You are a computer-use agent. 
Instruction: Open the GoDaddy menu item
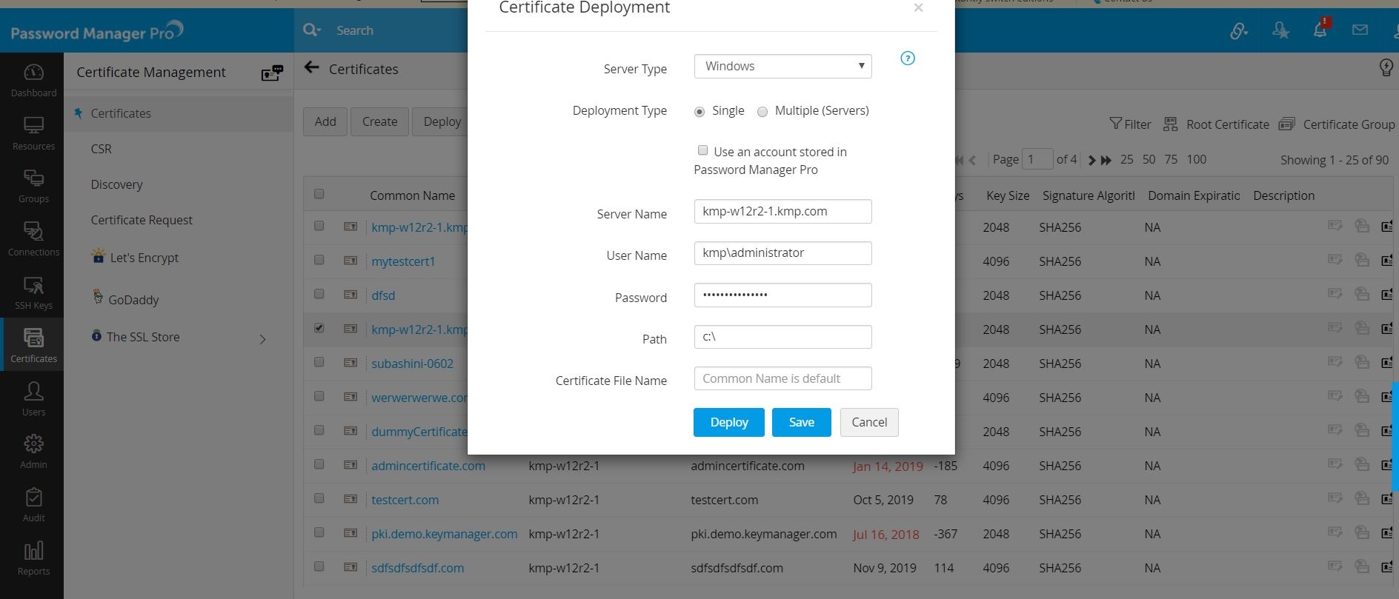(133, 300)
